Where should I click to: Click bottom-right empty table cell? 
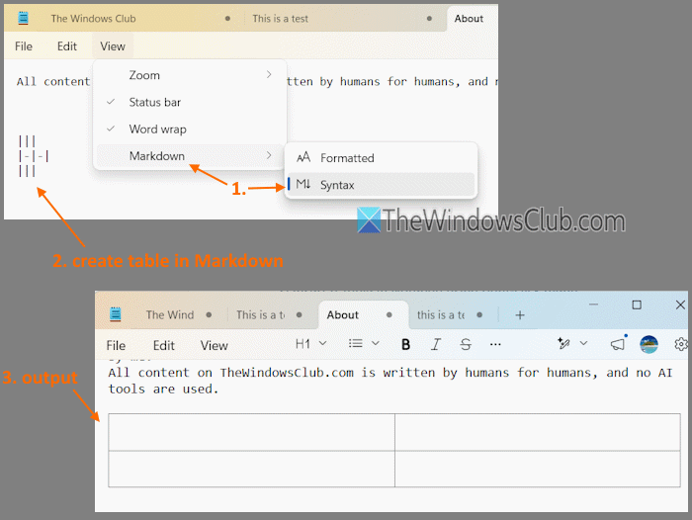pyautogui.click(x=538, y=469)
